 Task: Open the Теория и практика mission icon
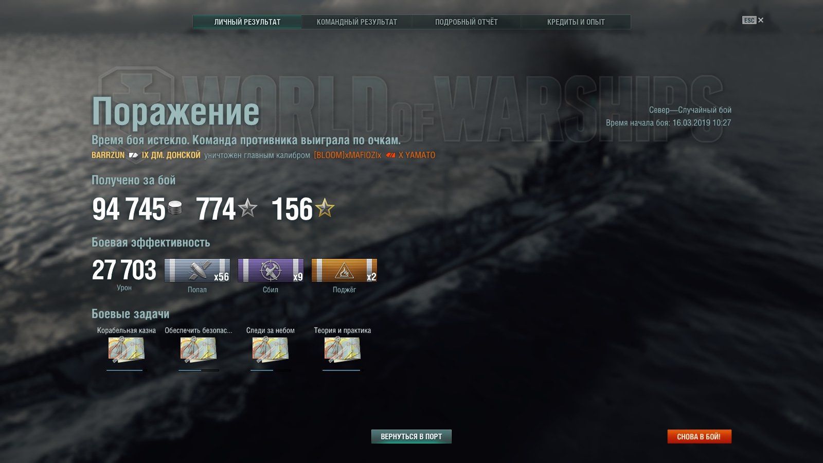pyautogui.click(x=342, y=350)
